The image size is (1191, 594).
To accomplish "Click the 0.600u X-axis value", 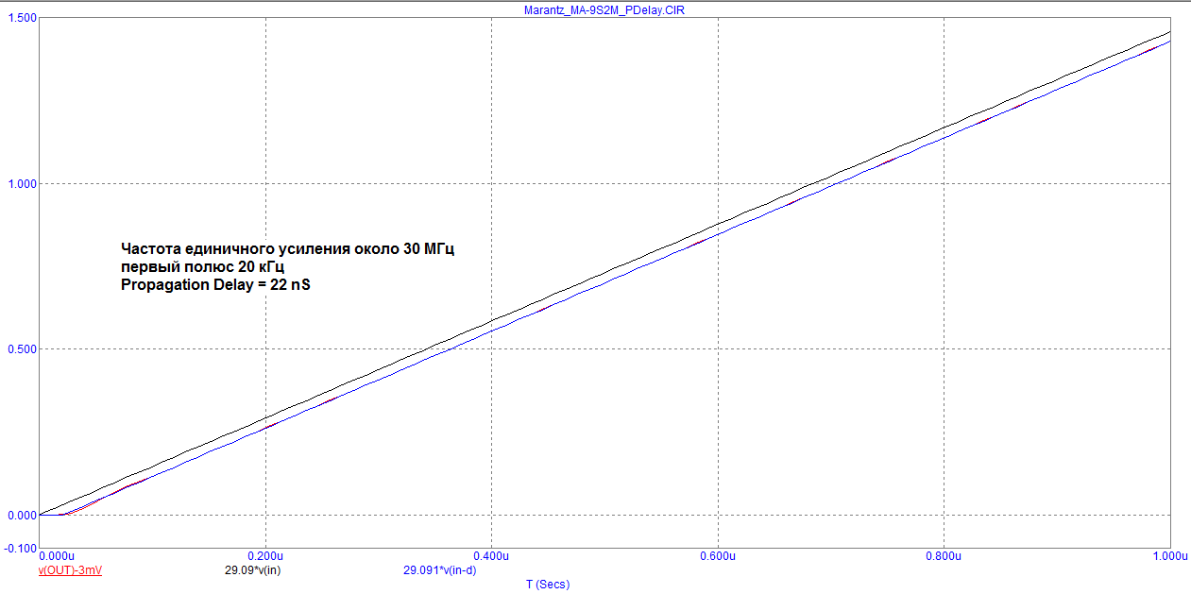I will (x=718, y=557).
